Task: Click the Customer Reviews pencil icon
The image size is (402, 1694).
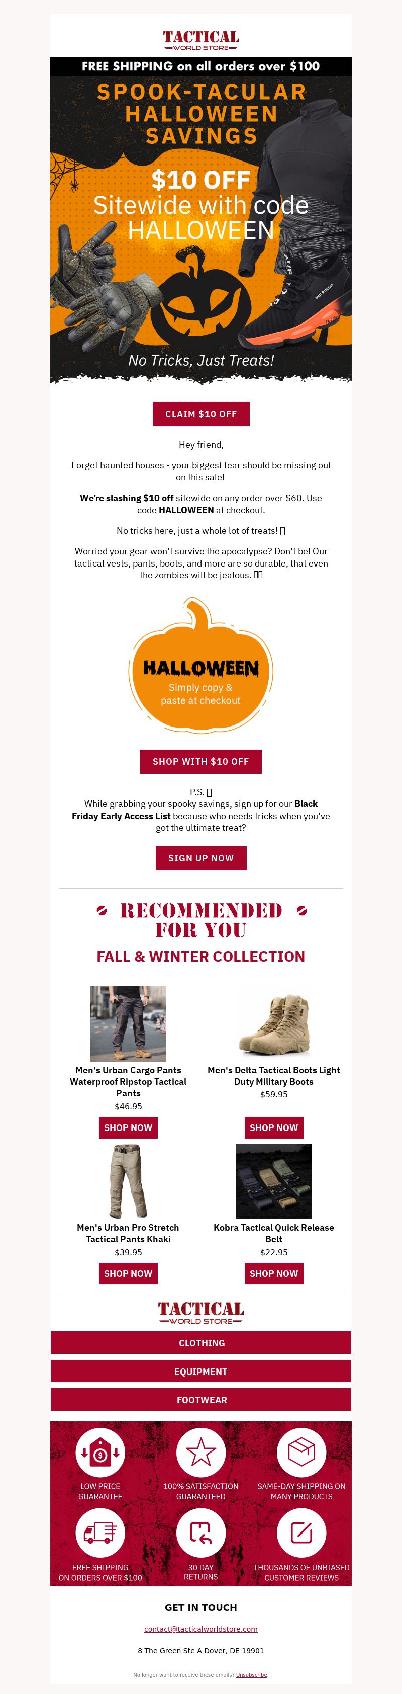Action: 301,1533
